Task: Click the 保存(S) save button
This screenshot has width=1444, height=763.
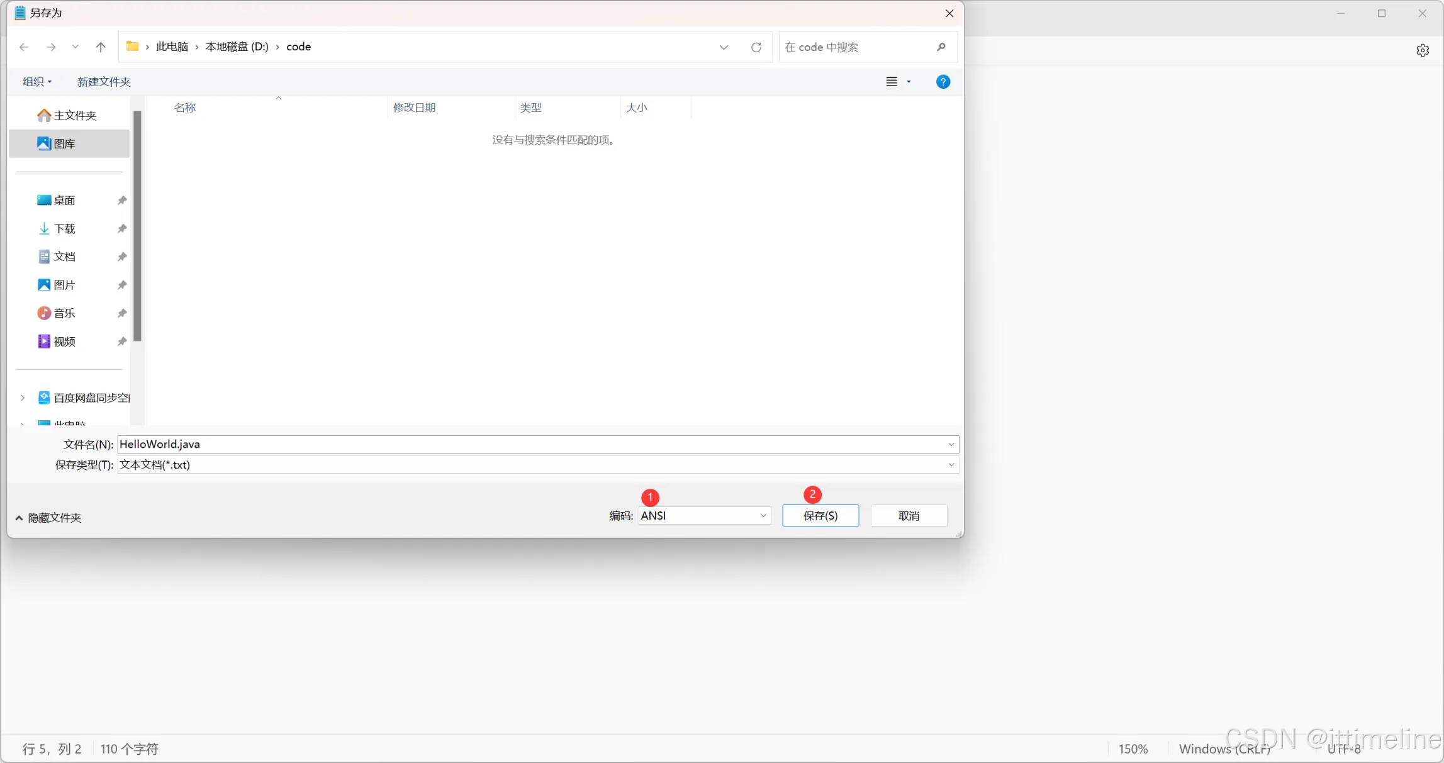Action: pos(820,516)
